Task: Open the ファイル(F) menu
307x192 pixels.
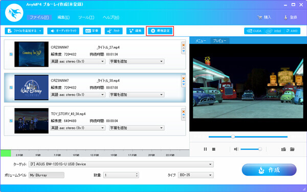Action: [x=39, y=17]
